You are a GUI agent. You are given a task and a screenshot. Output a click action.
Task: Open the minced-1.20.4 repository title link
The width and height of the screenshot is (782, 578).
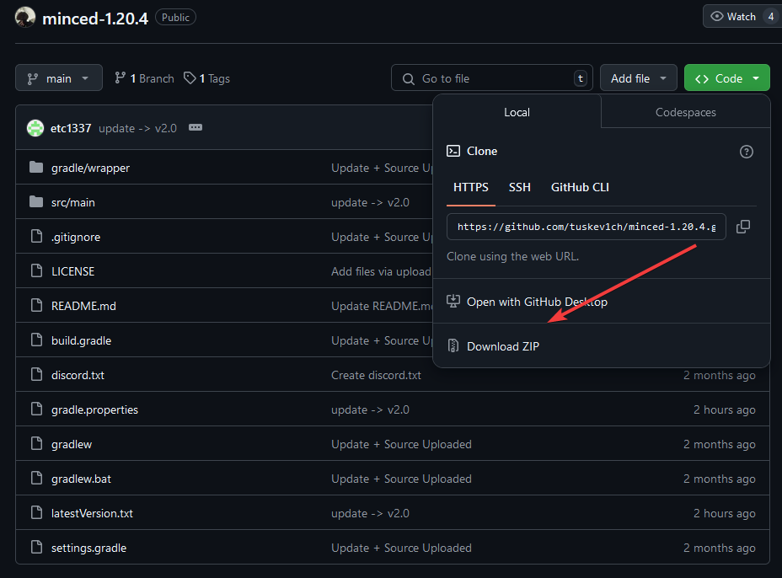click(x=95, y=19)
